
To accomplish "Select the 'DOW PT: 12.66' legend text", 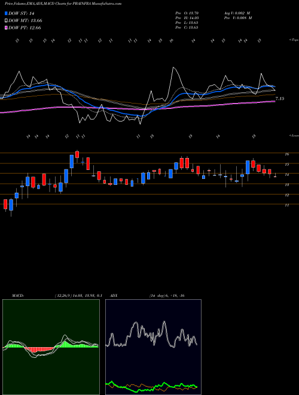I will (25, 28).
